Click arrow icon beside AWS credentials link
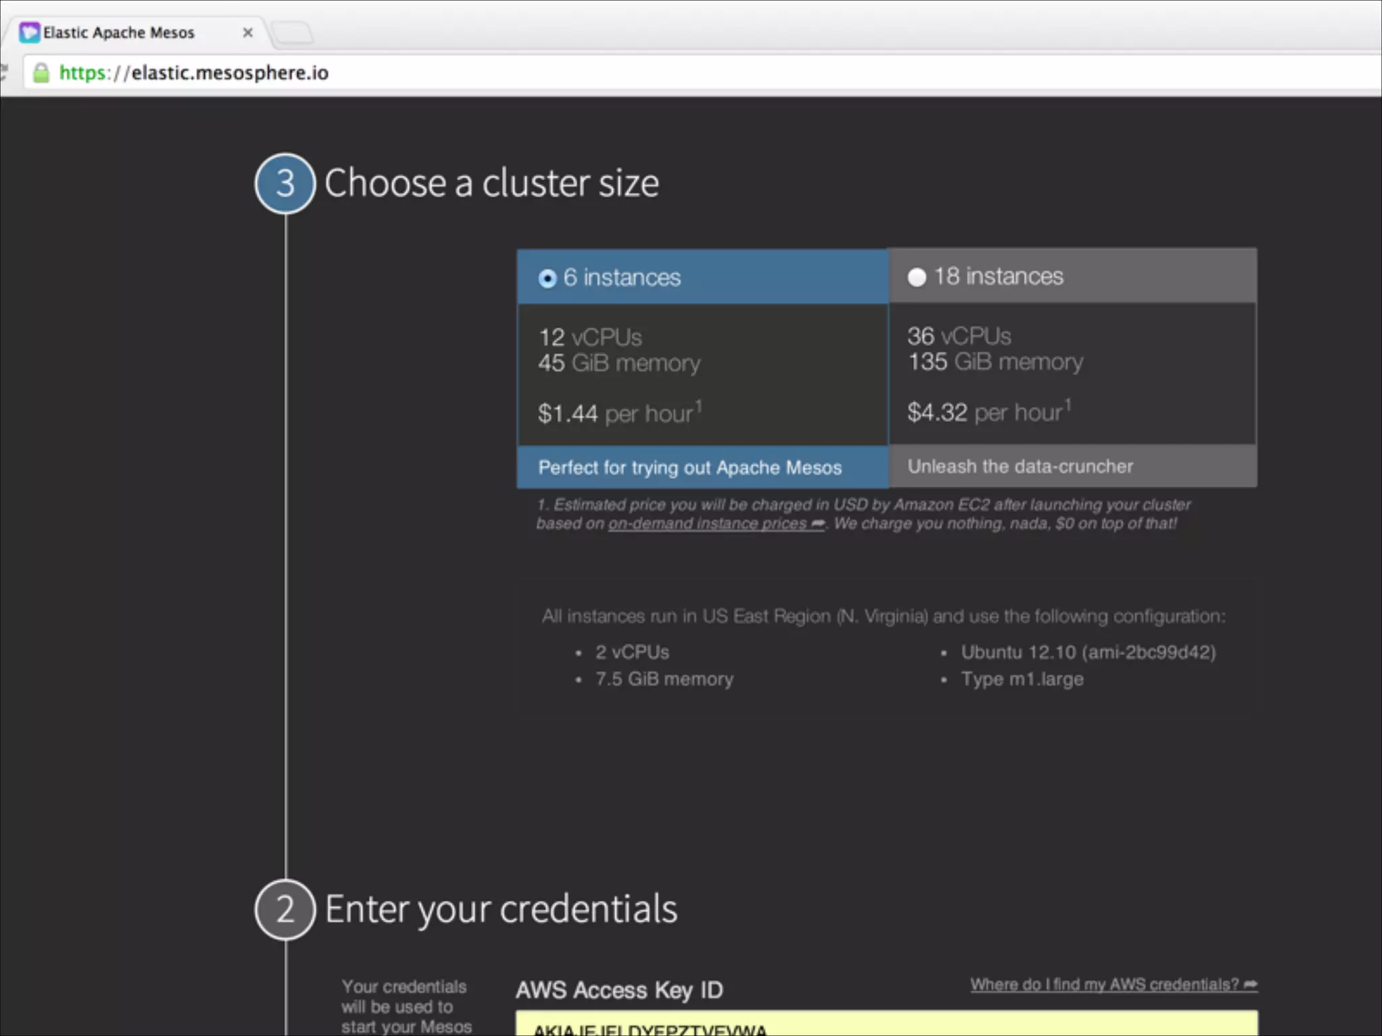 point(1250,985)
